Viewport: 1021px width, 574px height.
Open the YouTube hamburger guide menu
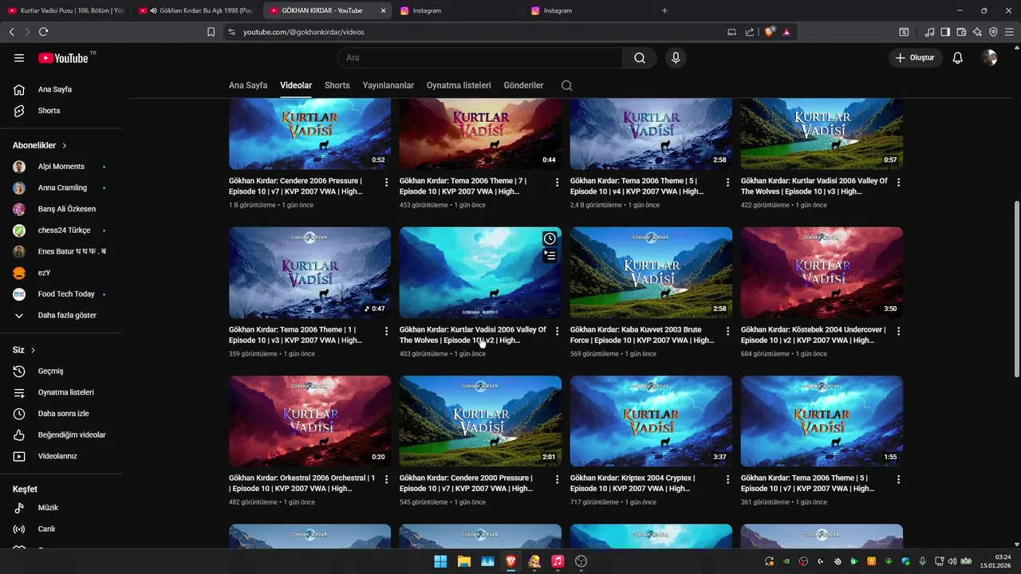coord(19,57)
